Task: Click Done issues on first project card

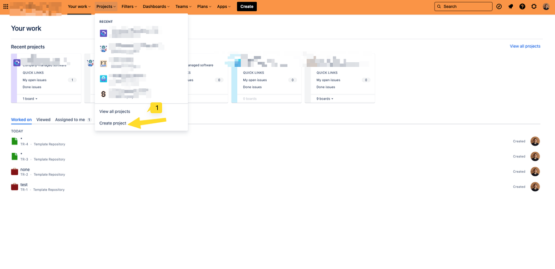Action: pyautogui.click(x=32, y=87)
